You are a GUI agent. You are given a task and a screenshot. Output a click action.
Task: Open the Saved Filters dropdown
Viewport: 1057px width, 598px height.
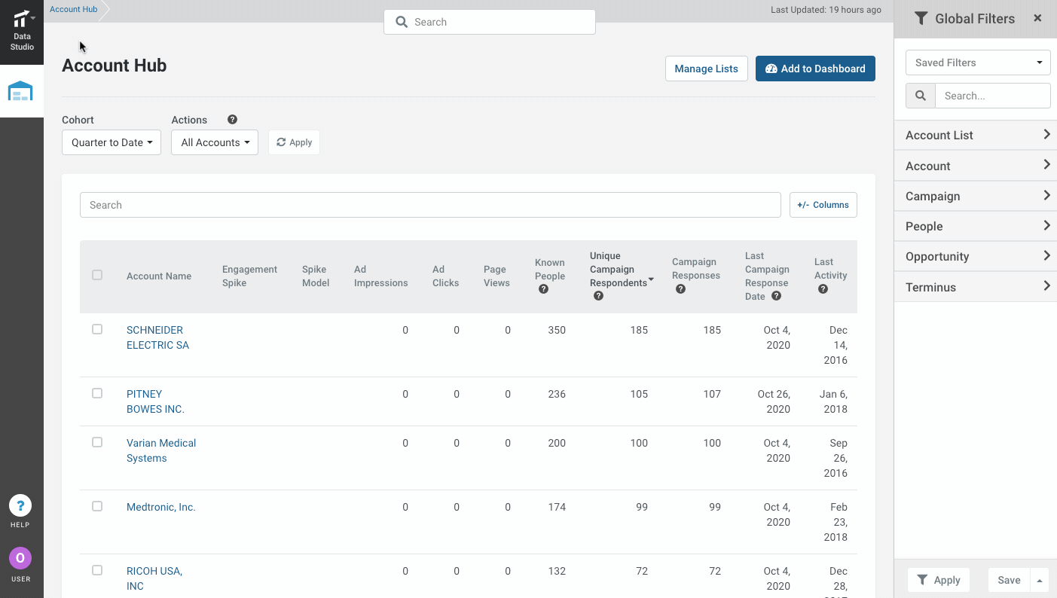coord(978,63)
